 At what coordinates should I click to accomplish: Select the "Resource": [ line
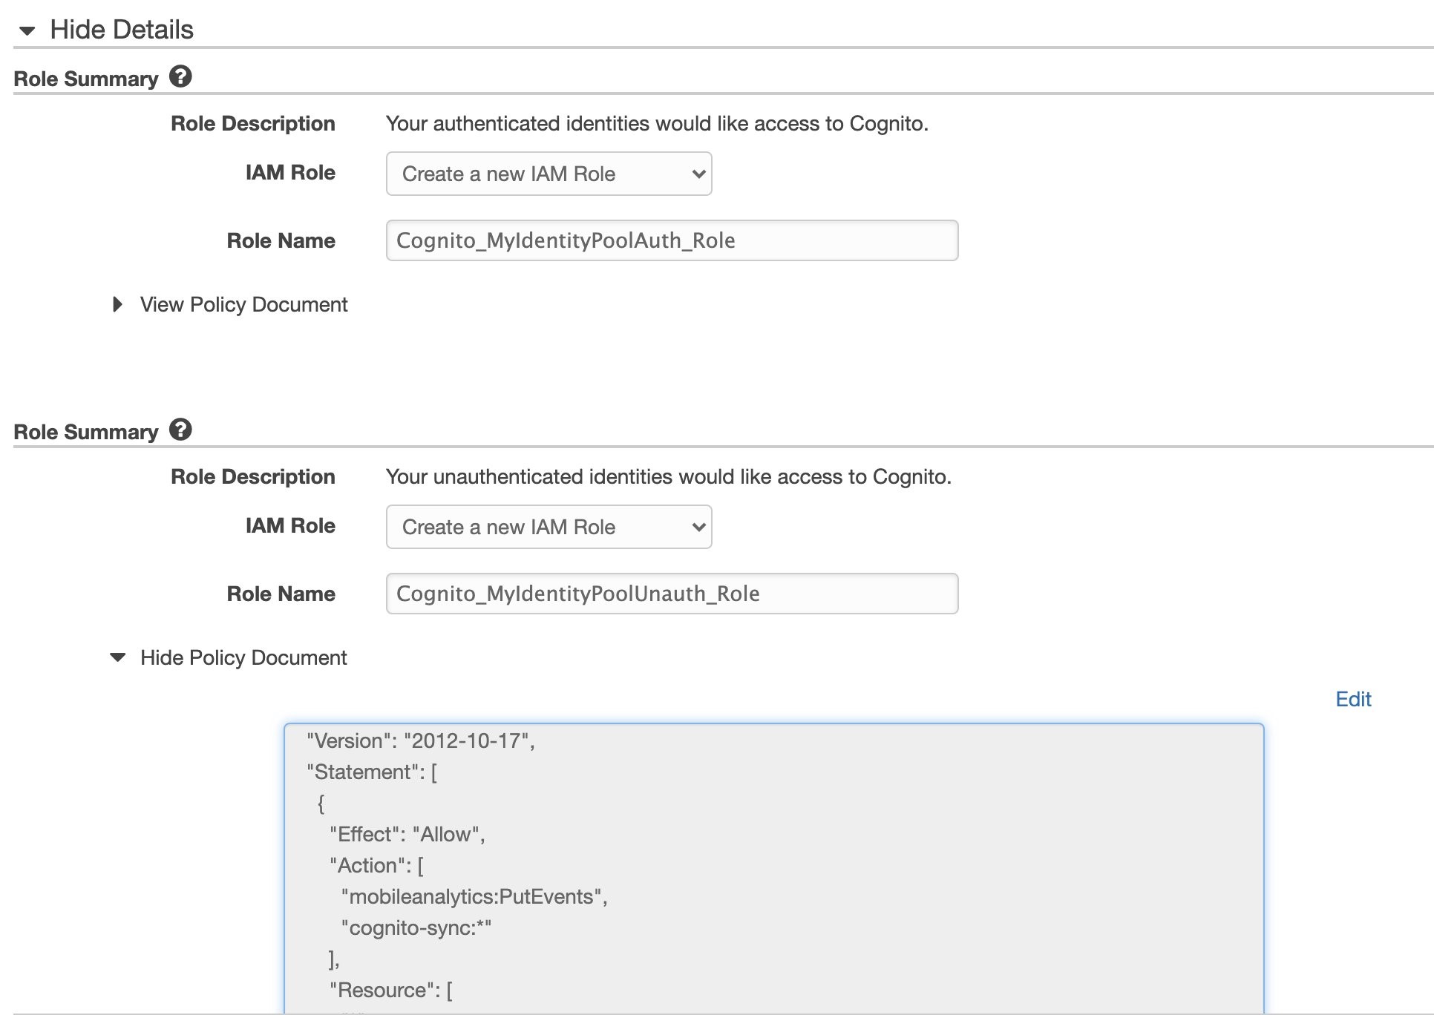point(391,990)
